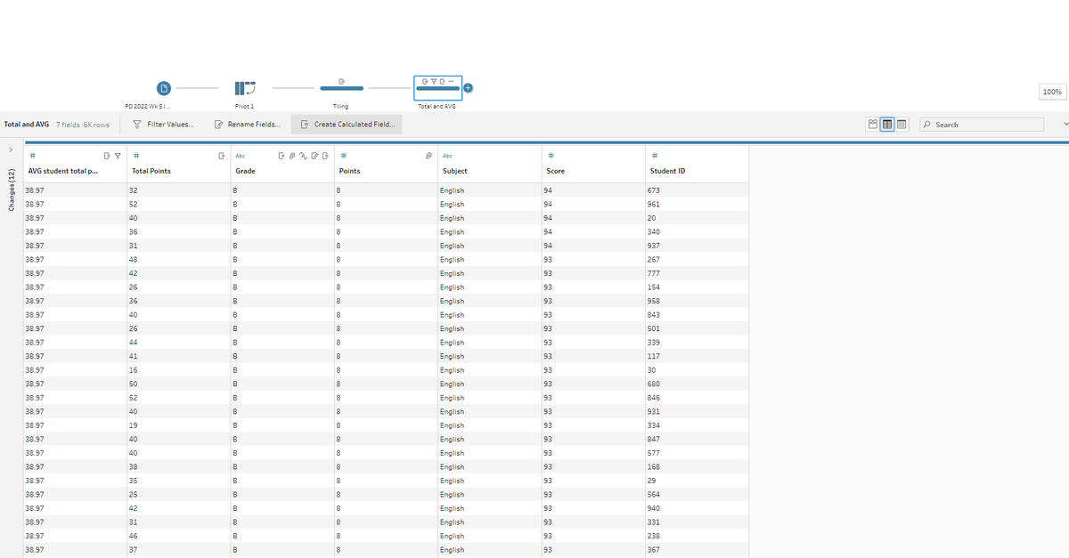Click the Total Points cell 32

point(178,190)
